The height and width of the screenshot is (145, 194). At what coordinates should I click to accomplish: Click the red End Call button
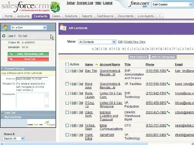[x=28, y=59]
